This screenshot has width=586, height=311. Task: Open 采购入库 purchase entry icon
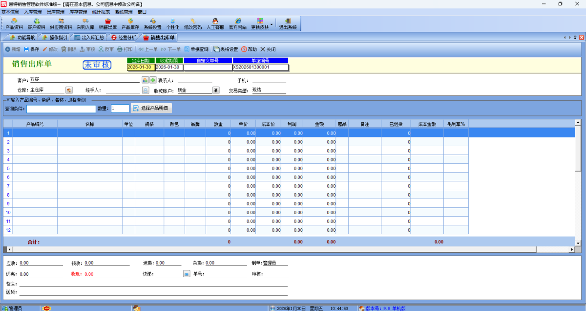click(x=85, y=23)
